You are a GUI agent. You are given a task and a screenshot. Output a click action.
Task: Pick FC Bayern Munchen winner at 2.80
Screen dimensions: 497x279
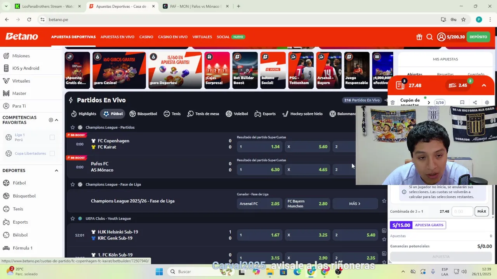point(307,204)
